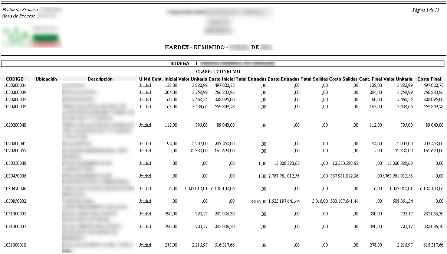The width and height of the screenshot is (447, 254).
Task: Click the BODEGA: 1 field box
Action: pyautogui.click(x=223, y=63)
